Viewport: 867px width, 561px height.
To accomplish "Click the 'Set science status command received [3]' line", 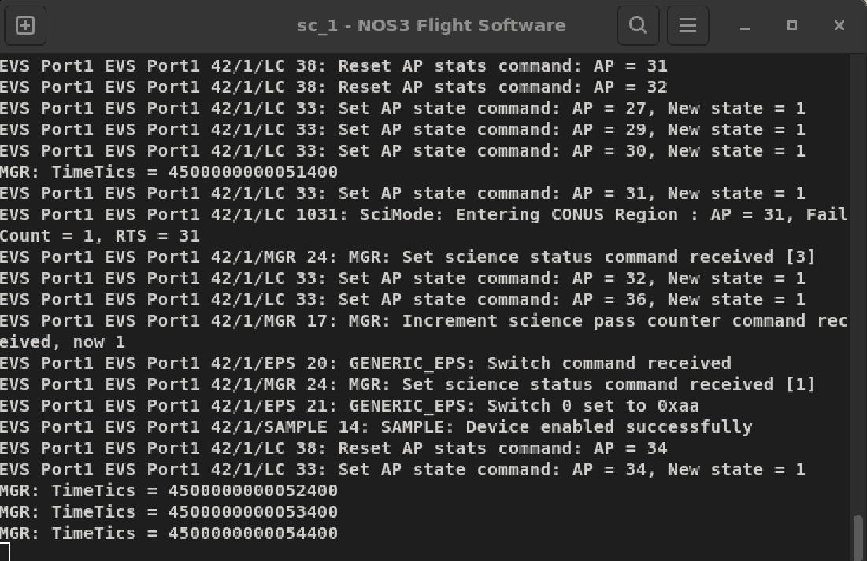I will point(407,257).
